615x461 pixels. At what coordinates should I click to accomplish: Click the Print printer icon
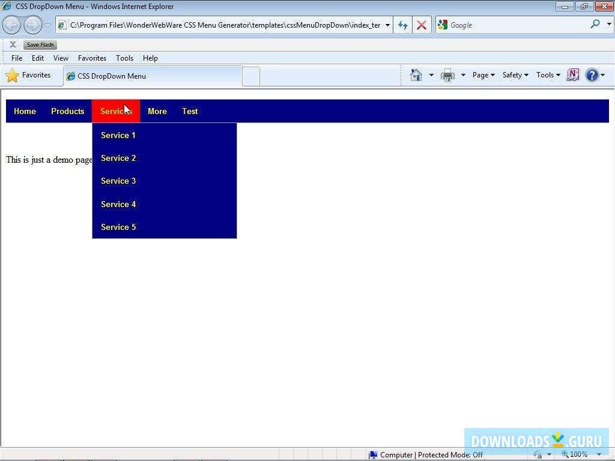pyautogui.click(x=447, y=75)
